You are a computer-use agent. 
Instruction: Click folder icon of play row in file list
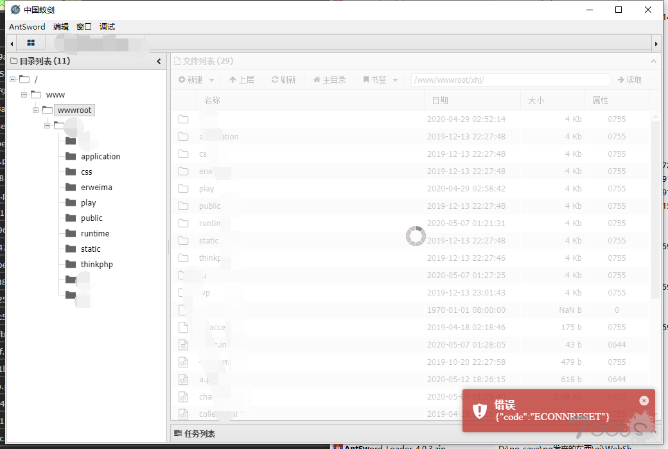click(x=183, y=188)
